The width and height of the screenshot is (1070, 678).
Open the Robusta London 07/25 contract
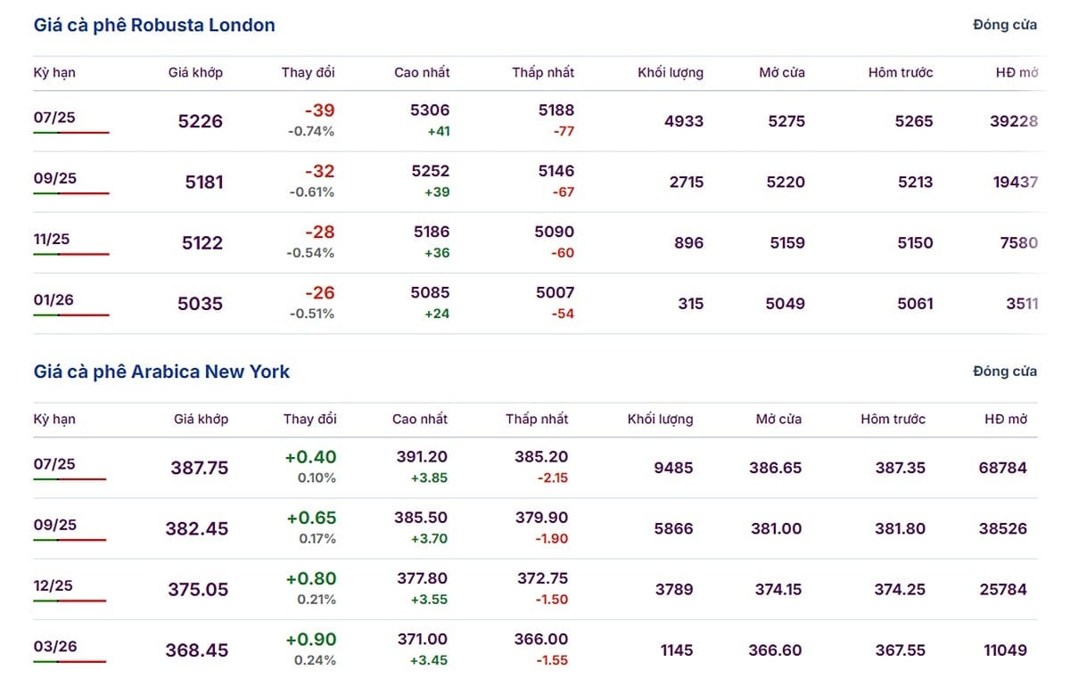pos(55,118)
